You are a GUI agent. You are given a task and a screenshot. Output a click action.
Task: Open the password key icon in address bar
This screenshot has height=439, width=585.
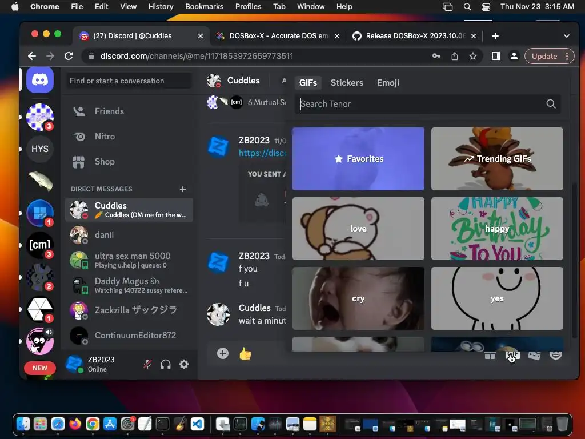click(436, 56)
